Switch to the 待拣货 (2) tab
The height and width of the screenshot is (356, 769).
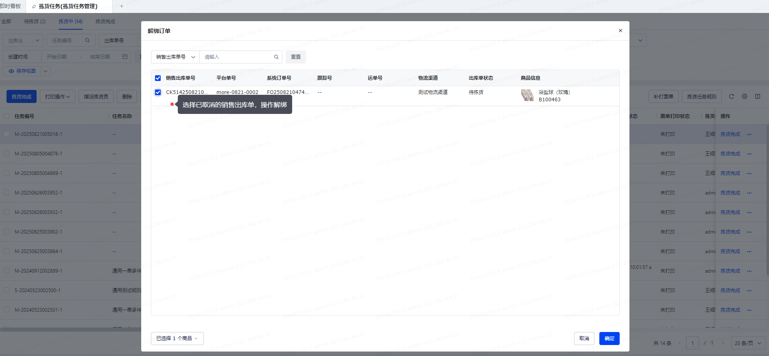(35, 22)
